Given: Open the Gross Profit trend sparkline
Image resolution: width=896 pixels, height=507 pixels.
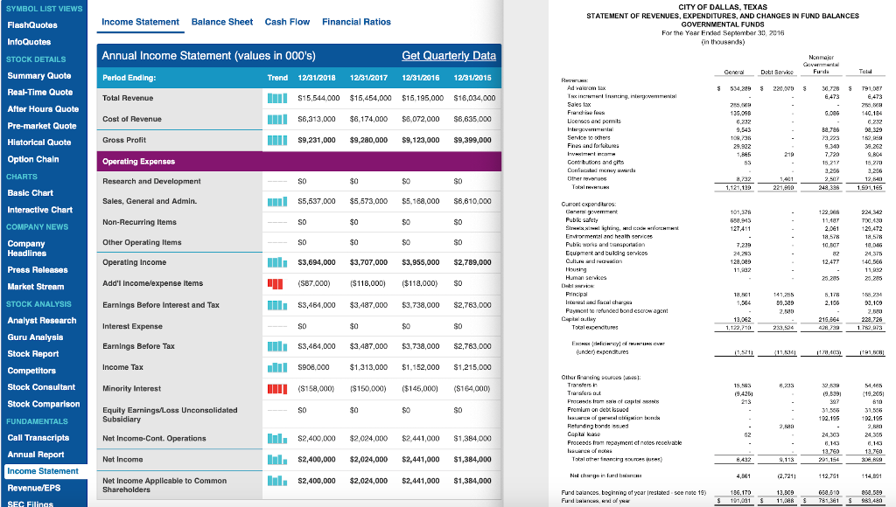Looking at the screenshot, I should pos(277,140).
